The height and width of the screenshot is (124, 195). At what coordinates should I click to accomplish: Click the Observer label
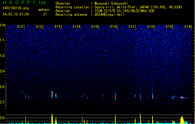tap(63, 3)
